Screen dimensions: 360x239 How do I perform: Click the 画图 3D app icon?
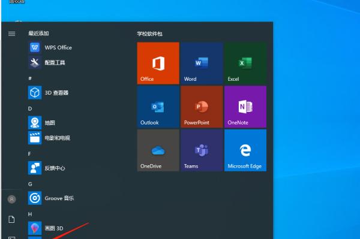pos(35,228)
